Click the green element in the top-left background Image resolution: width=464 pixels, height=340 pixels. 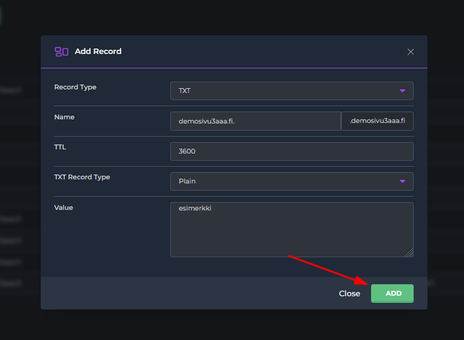tap(1, 15)
